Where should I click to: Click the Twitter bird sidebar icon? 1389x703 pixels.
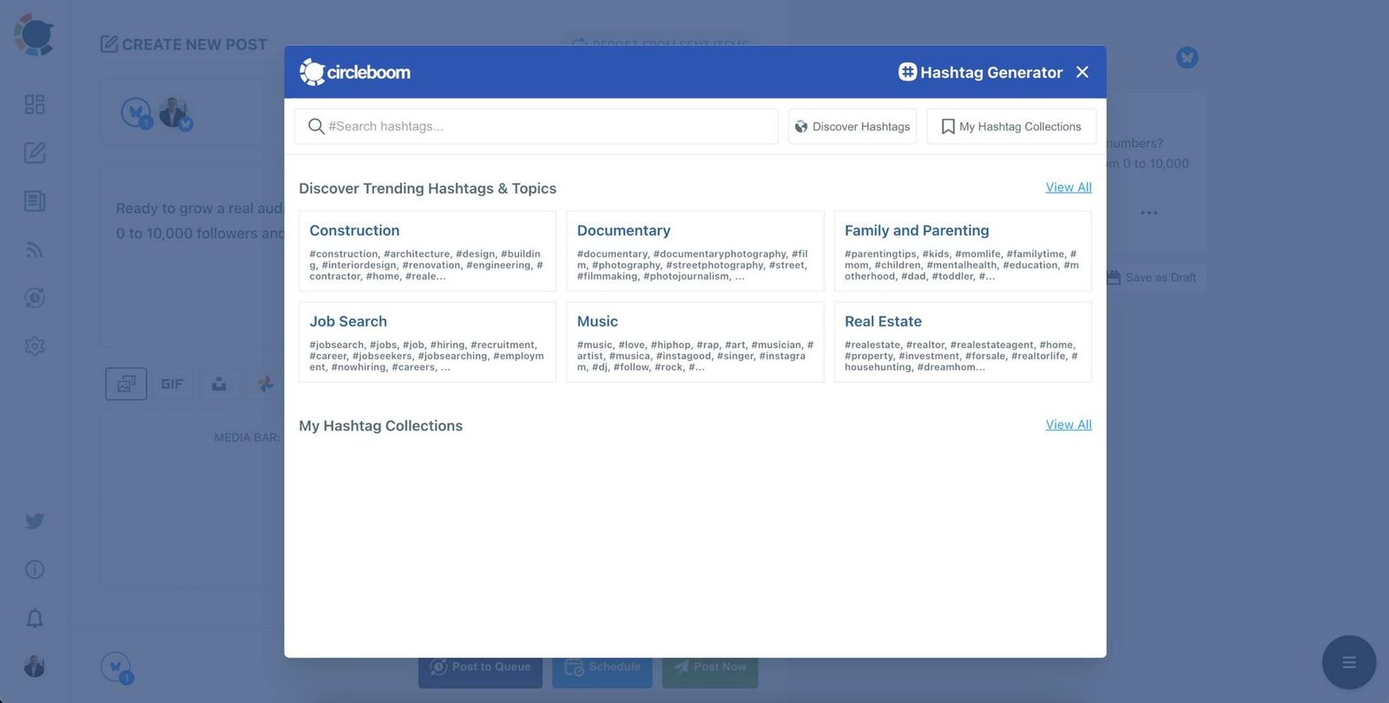tap(35, 521)
